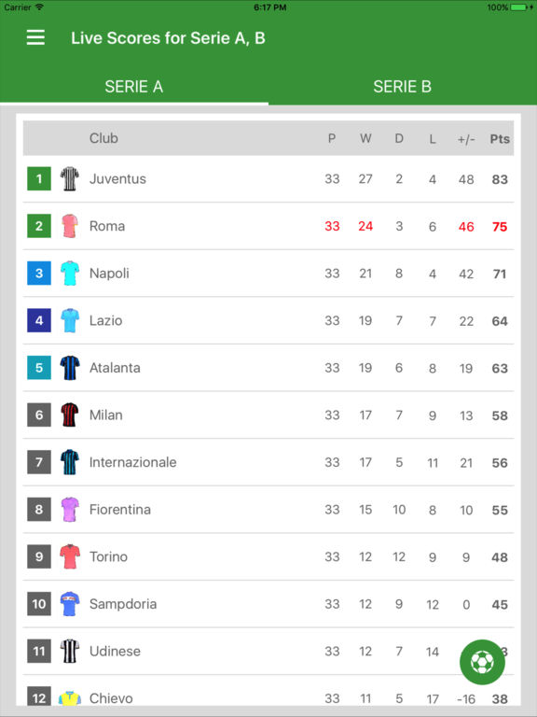Tap the Atalanta blue-black jersey icon

(x=69, y=368)
